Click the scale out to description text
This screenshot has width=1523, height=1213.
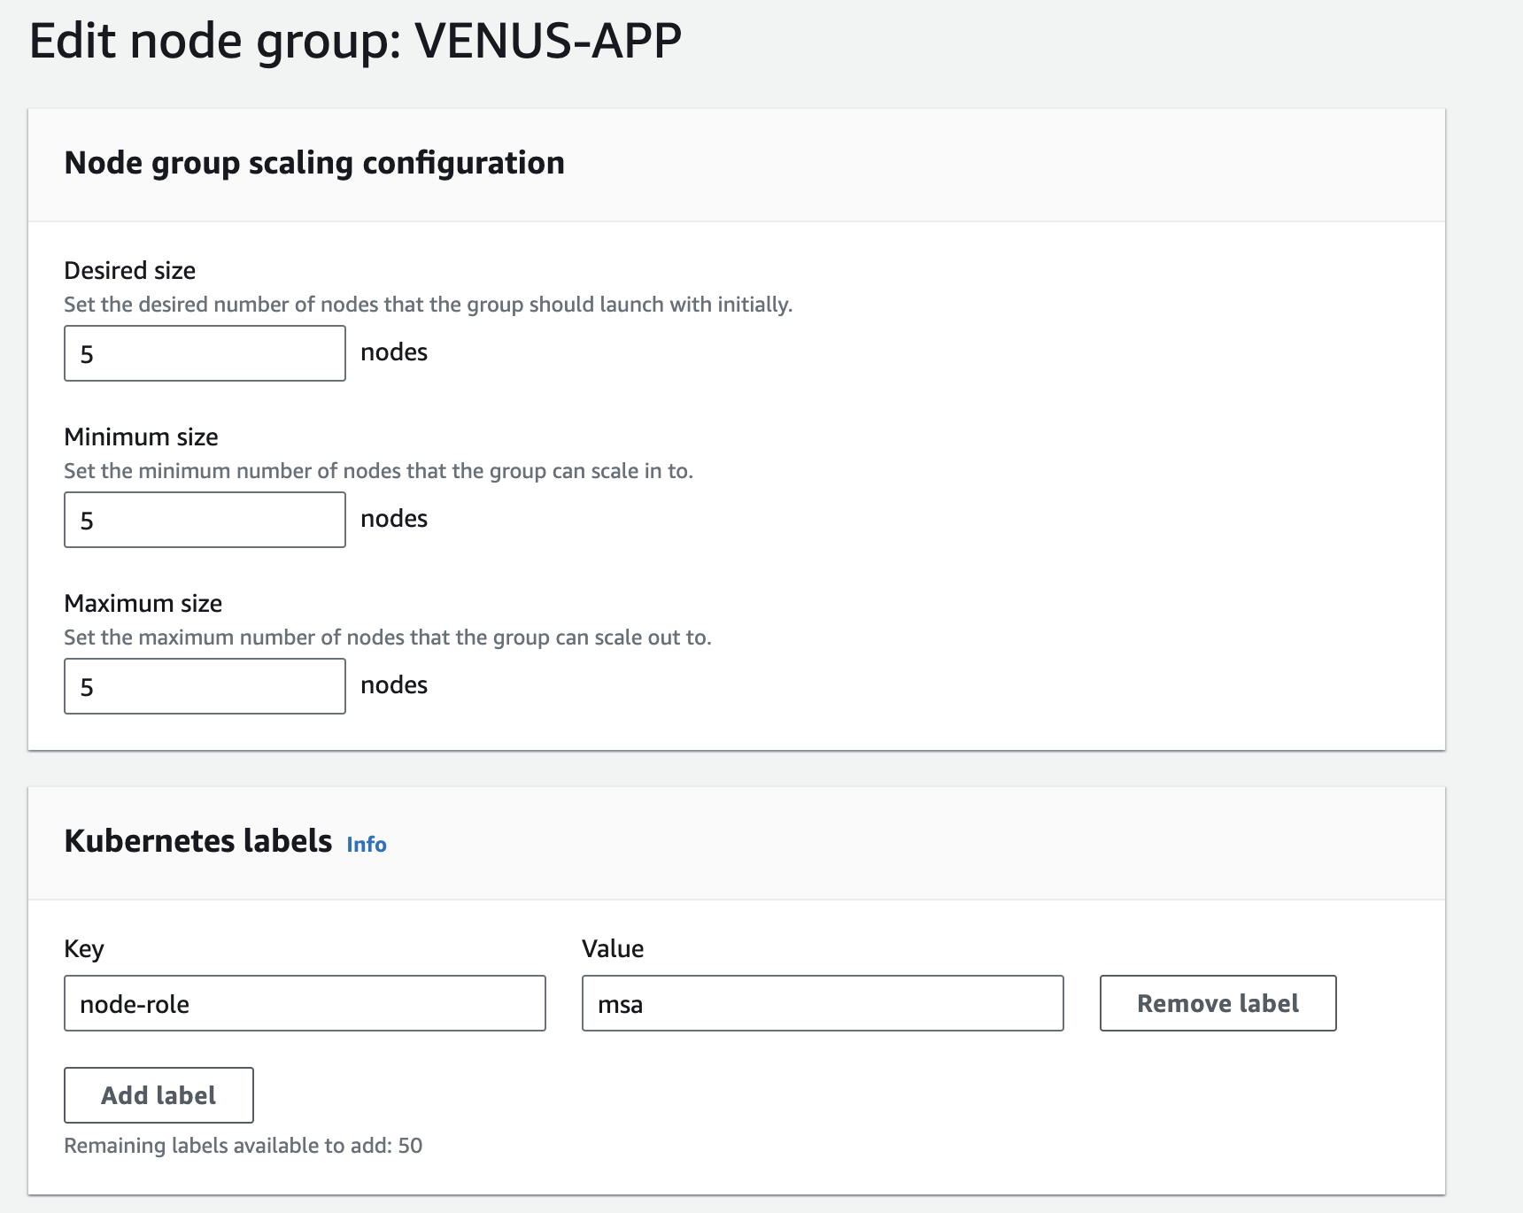click(x=387, y=637)
